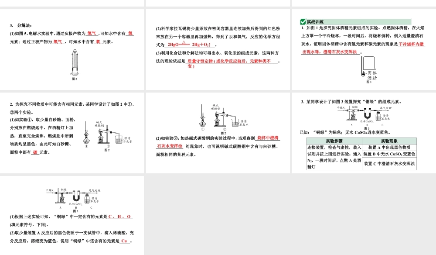Click the 图1 solid alcohol burning diagram
This screenshot has height=255, width=436.
click(368, 65)
